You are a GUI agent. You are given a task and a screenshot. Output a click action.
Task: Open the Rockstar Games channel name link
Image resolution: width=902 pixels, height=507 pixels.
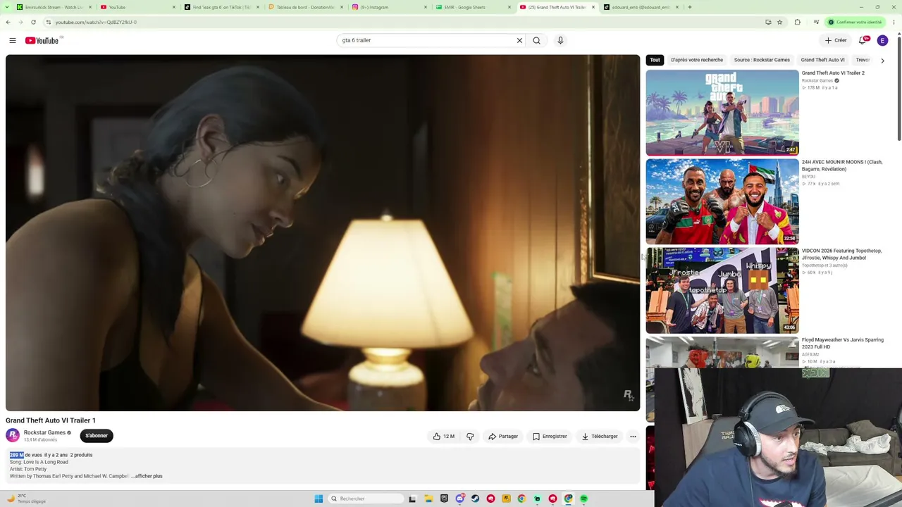[44, 432]
